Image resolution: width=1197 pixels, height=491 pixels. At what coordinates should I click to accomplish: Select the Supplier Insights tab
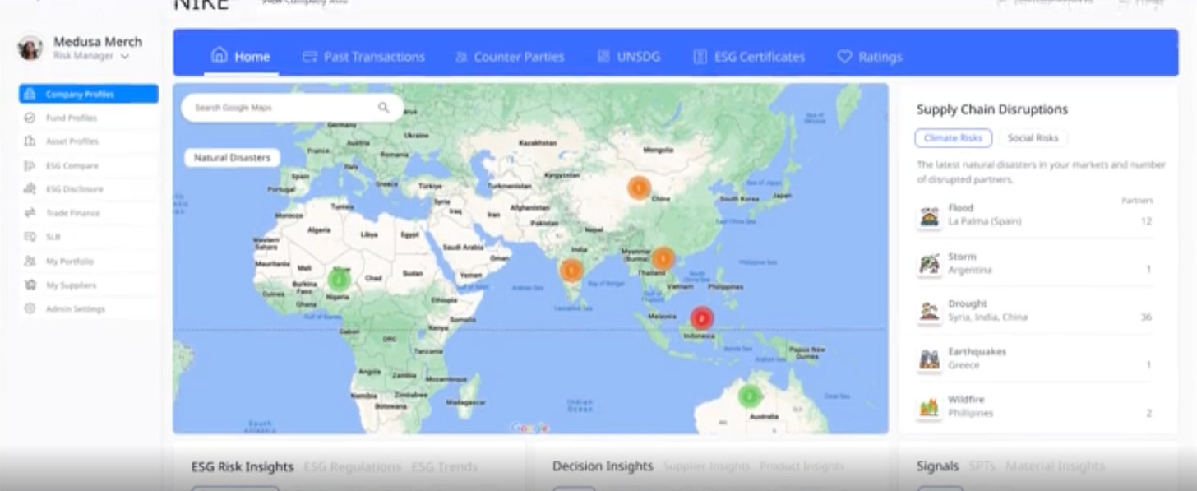coord(707,466)
